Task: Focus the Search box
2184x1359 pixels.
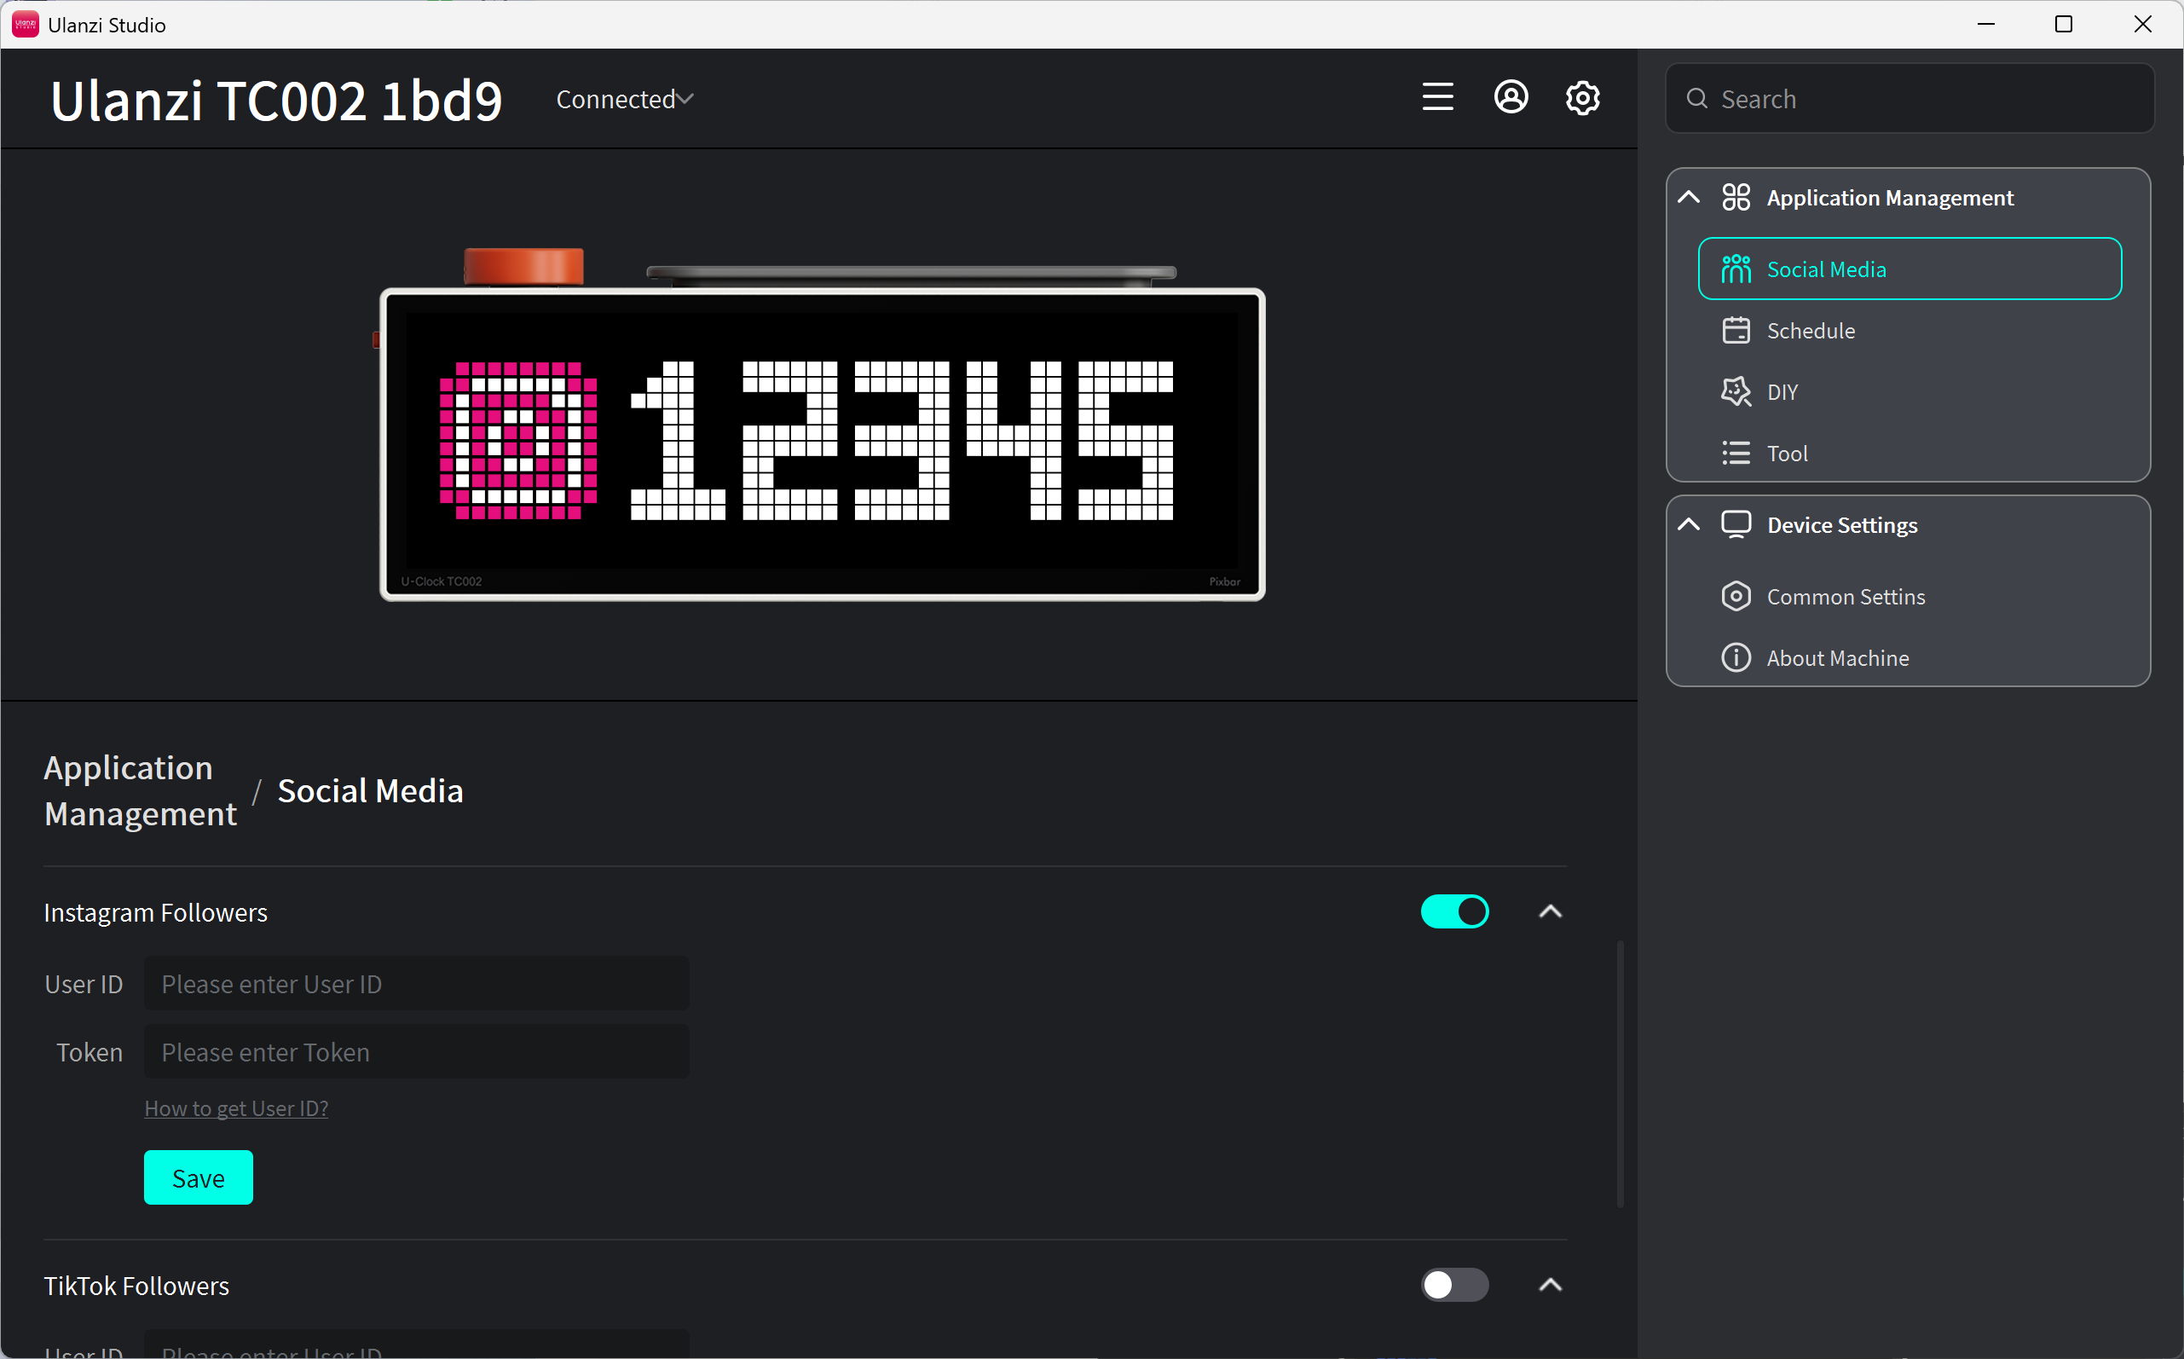Action: coord(1910,99)
